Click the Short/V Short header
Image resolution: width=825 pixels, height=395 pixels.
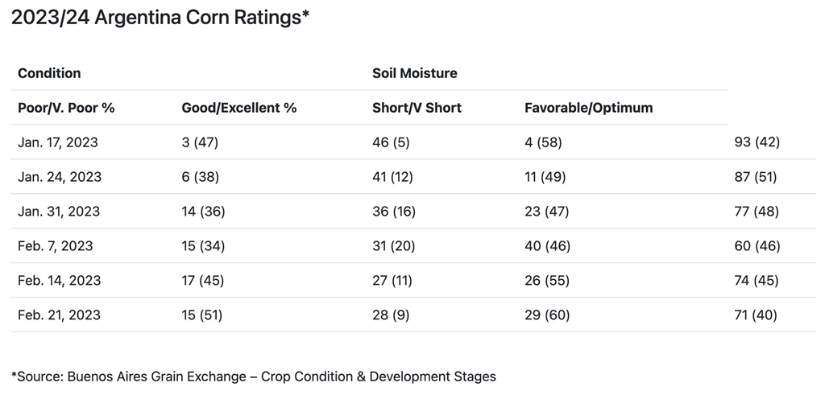(417, 108)
